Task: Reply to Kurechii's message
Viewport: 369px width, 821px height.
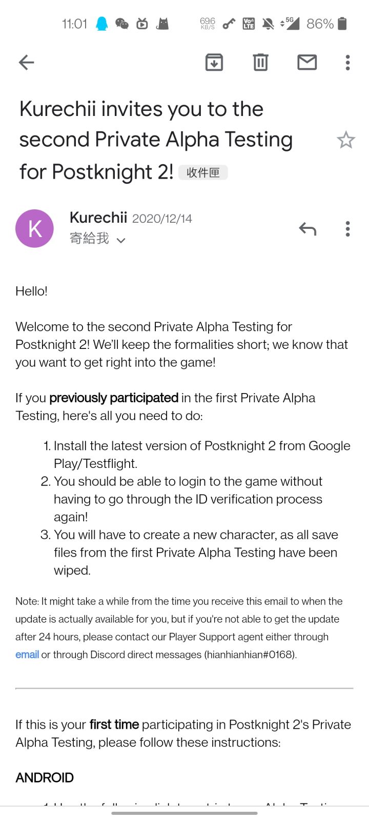Action: point(307,229)
